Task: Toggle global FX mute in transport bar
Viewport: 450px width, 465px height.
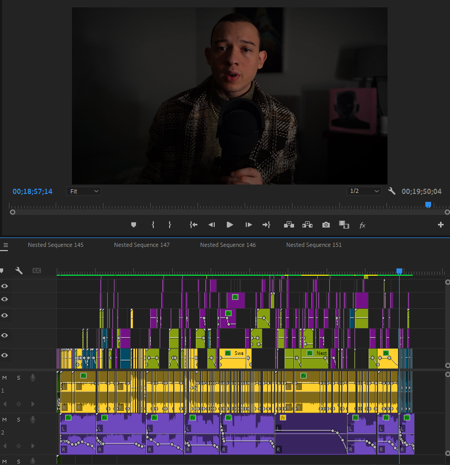Action: (362, 225)
